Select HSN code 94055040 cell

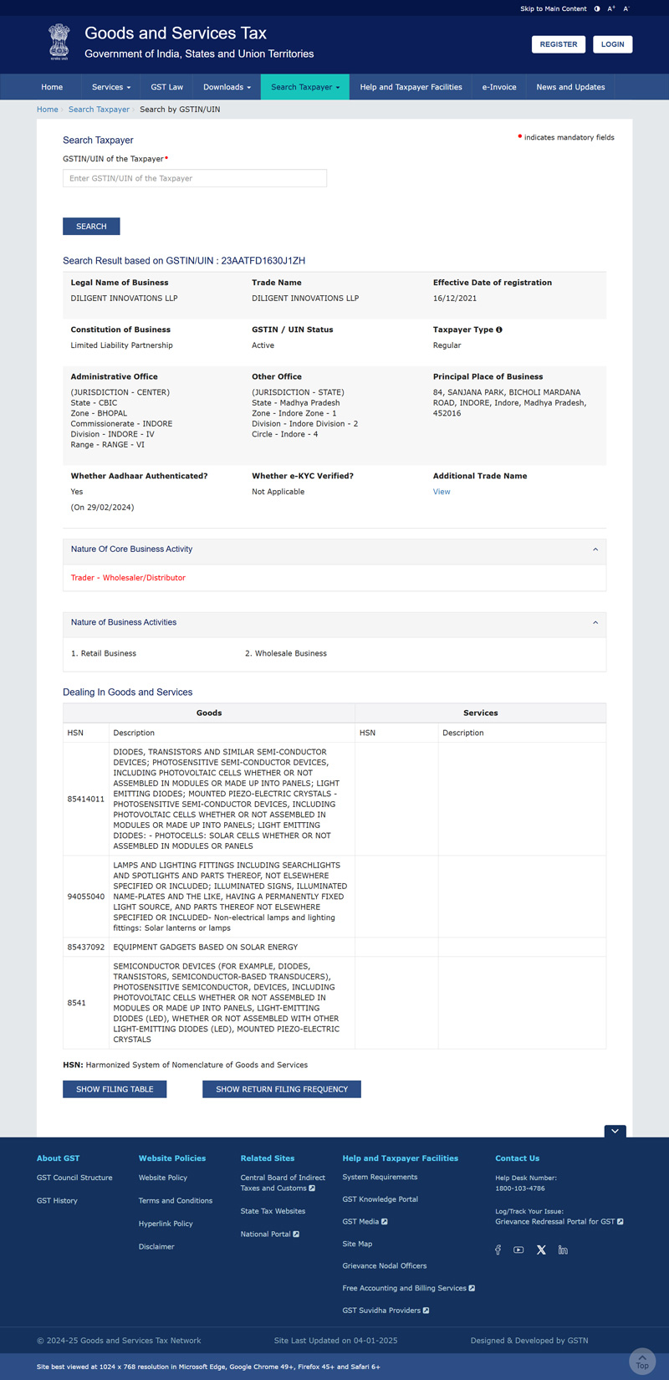[x=86, y=897]
